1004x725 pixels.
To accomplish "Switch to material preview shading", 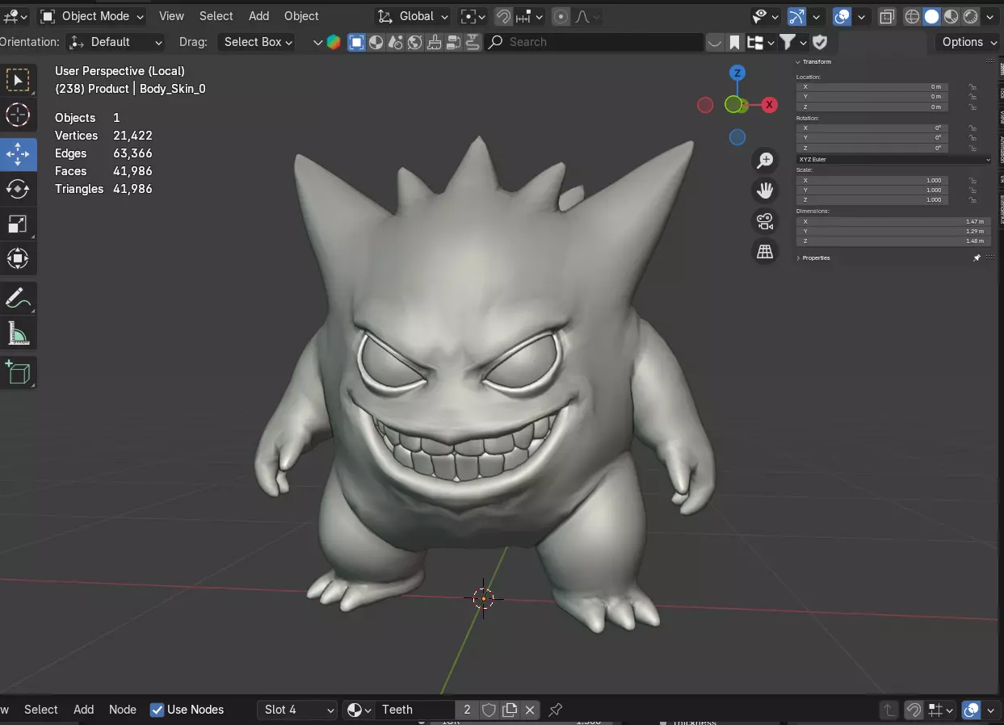I will 951,16.
